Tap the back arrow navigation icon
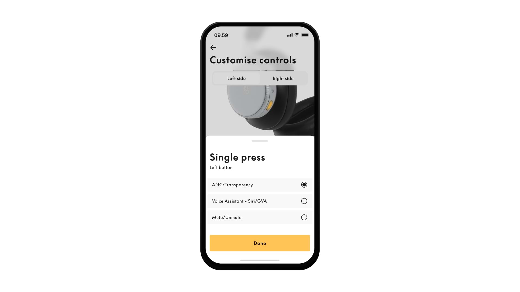Image resolution: width=520 pixels, height=292 pixels. pos(213,47)
